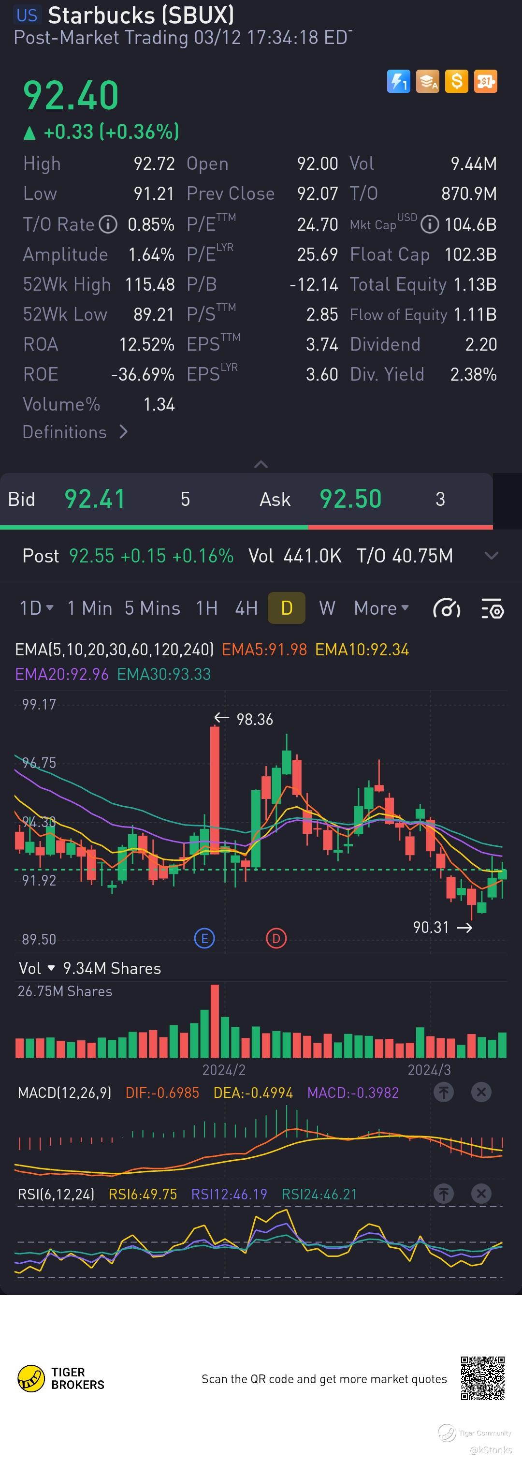522x1462 pixels.
Task: Tap the earnings E marker on chart
Action: coord(204,938)
